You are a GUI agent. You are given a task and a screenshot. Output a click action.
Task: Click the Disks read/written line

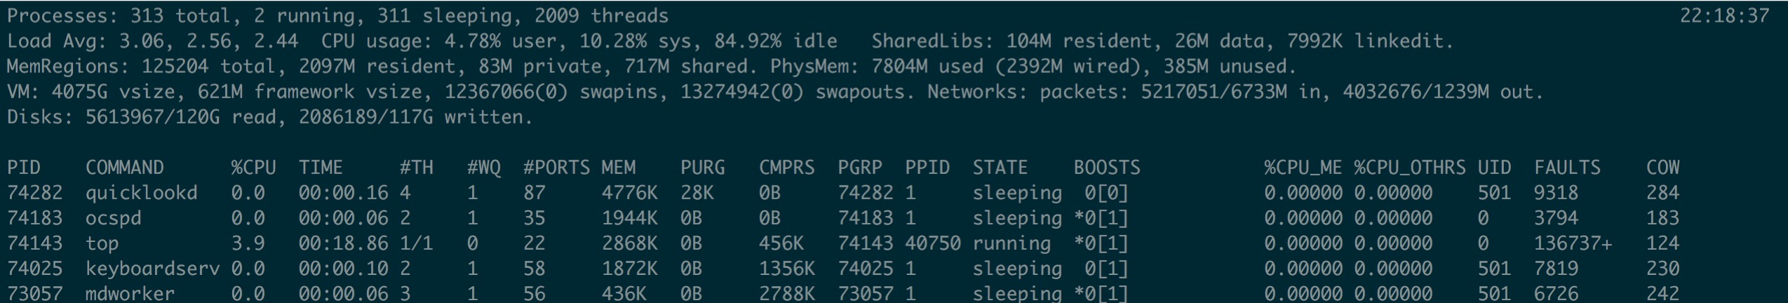pyautogui.click(x=270, y=117)
